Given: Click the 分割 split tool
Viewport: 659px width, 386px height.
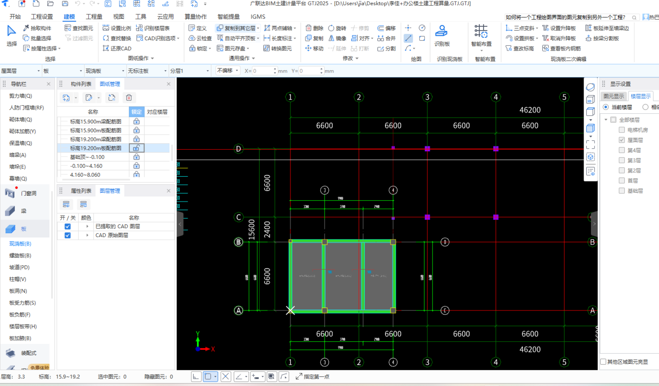Looking at the screenshot, I should point(387,48).
